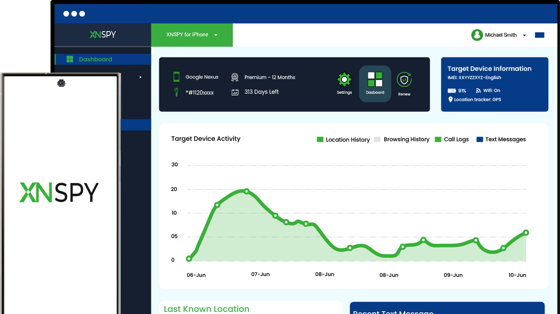Click the phone icon next to Google Nexus

tap(177, 77)
